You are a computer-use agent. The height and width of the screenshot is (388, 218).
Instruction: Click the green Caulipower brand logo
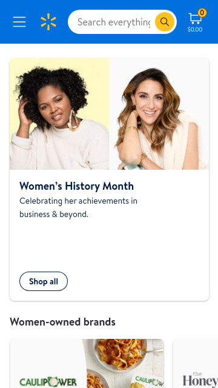(48, 381)
